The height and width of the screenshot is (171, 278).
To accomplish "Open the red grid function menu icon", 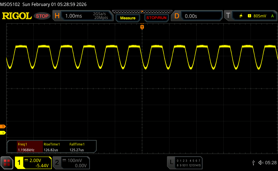I will 7,163.
